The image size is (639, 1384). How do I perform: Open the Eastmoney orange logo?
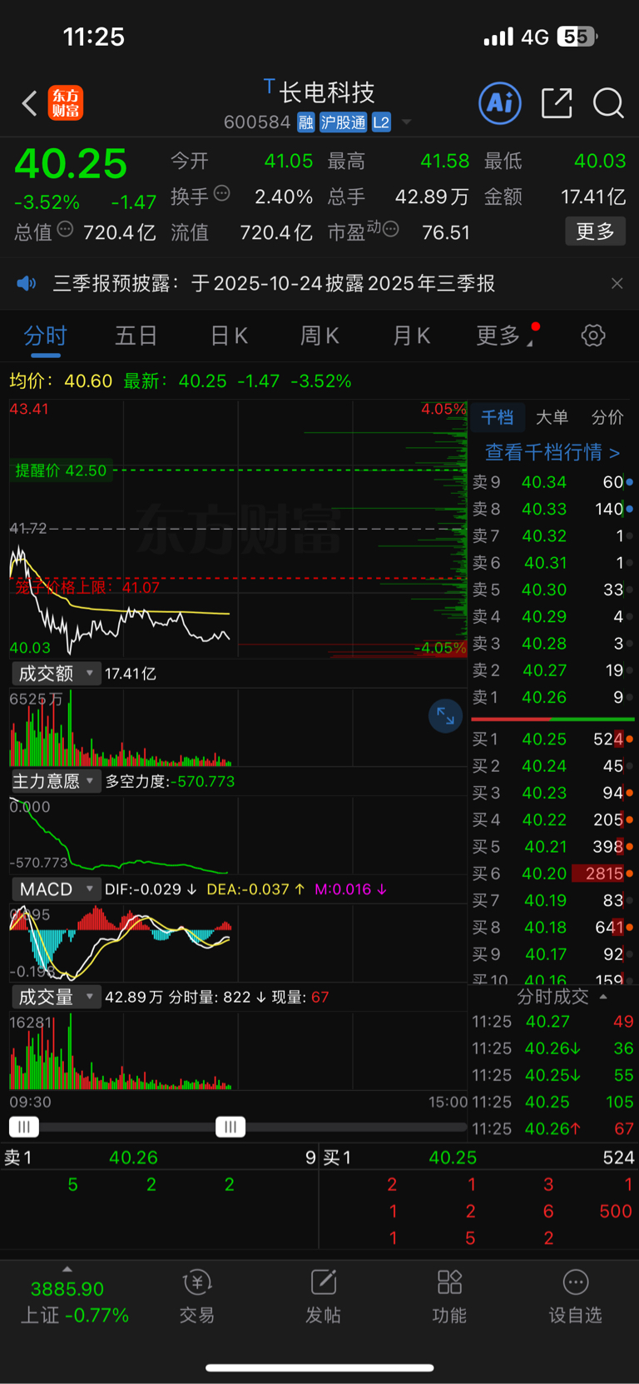(x=66, y=103)
